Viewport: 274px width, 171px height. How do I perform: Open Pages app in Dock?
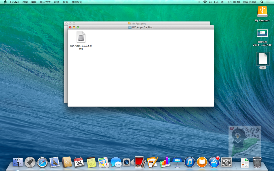point(153,162)
